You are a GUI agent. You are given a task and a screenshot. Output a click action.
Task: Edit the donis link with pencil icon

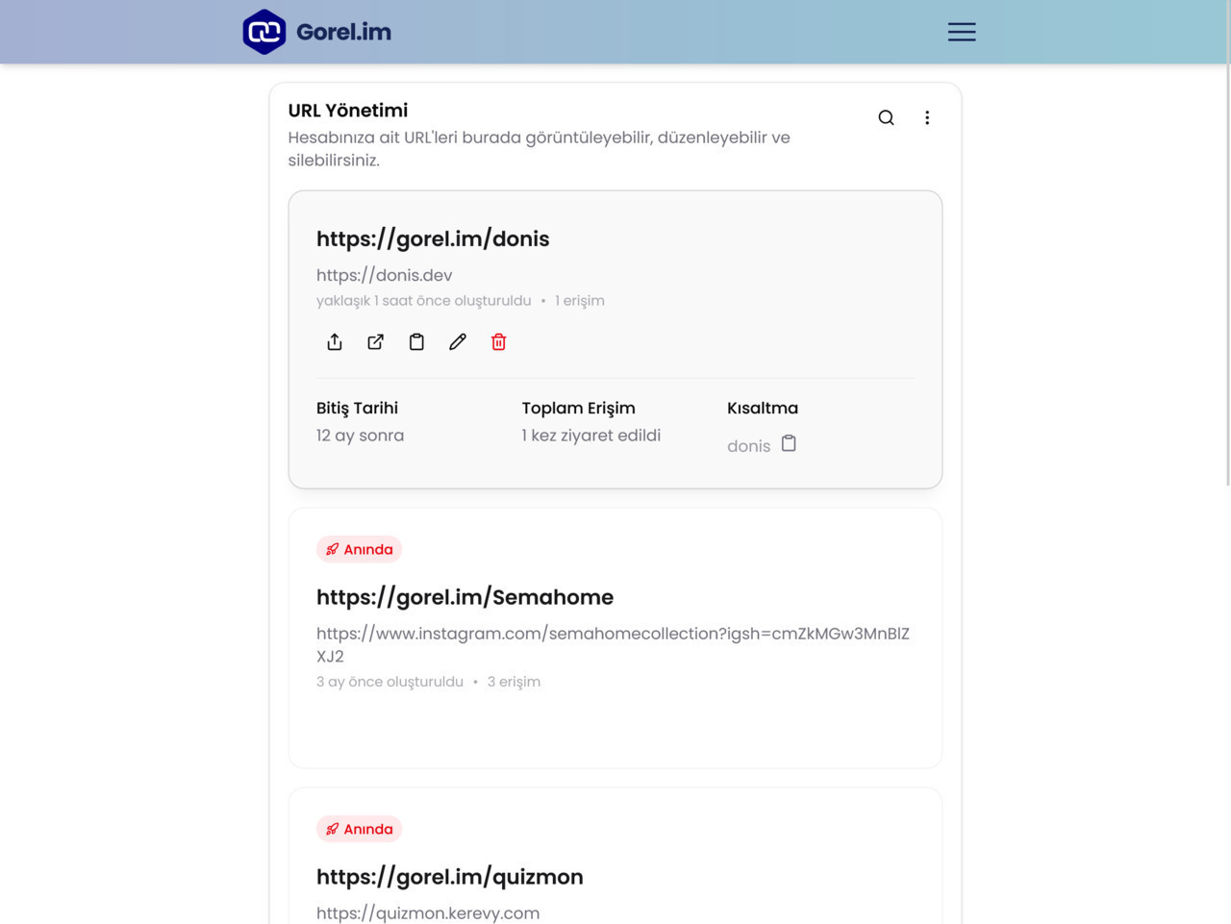click(x=458, y=341)
